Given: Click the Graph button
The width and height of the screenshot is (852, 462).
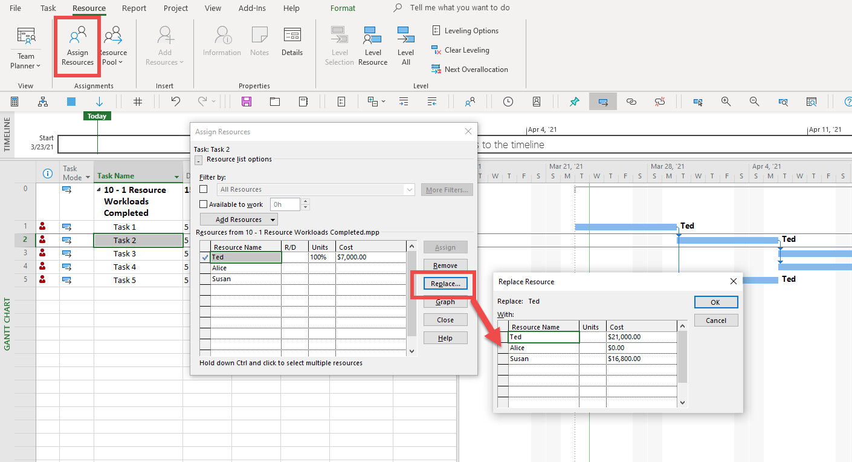Looking at the screenshot, I should 445,302.
